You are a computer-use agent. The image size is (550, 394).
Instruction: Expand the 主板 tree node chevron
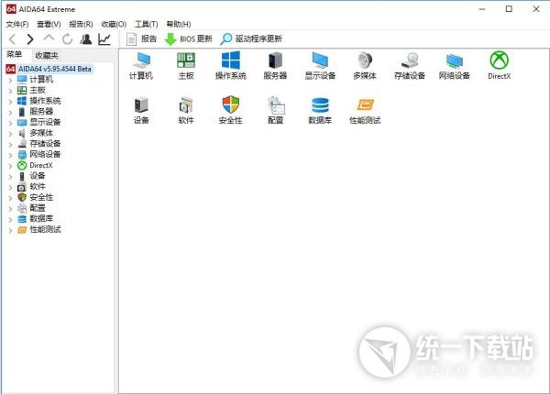point(10,91)
